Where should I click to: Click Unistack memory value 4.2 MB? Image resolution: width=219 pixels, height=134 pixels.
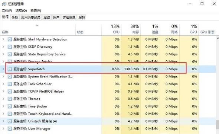(x=133, y=121)
